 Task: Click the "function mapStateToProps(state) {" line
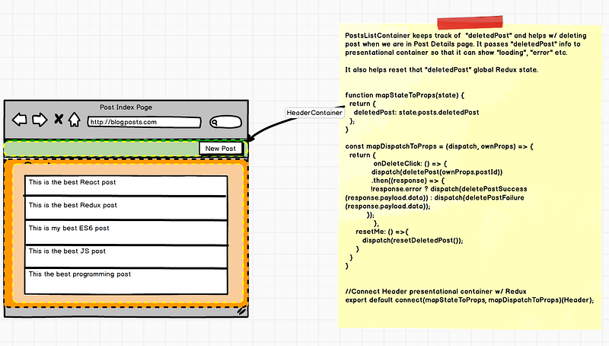[405, 95]
